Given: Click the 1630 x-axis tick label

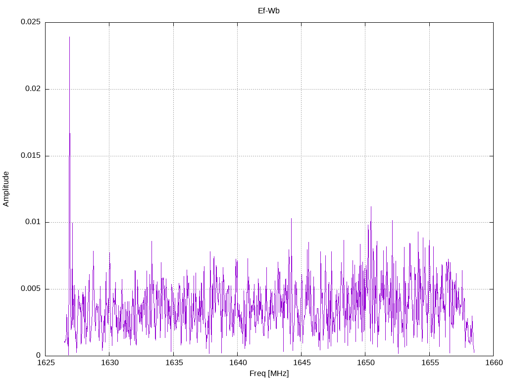Looking at the screenshot, I should coord(109,363).
